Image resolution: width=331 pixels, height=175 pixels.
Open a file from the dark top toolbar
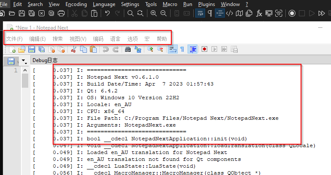[12, 14]
